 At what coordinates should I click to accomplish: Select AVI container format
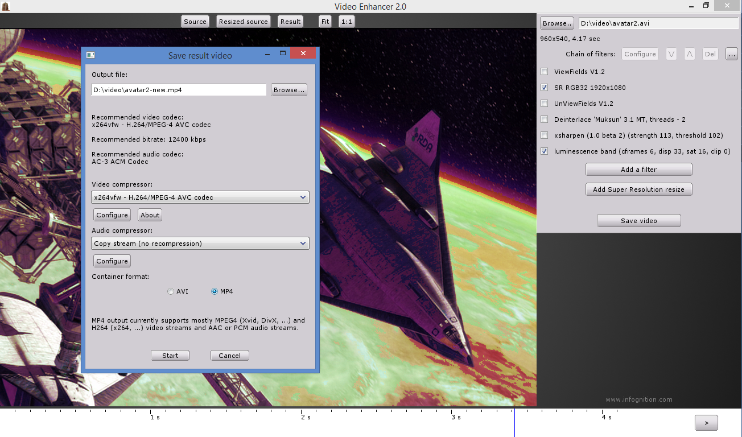pos(171,291)
